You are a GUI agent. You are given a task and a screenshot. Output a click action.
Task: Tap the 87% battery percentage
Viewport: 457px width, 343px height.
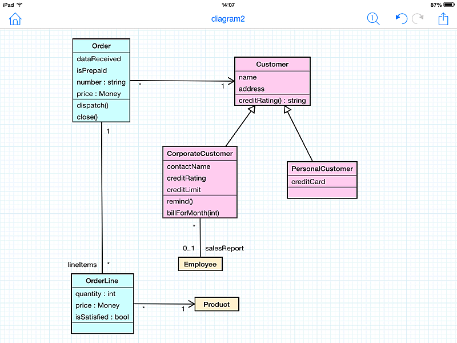click(436, 5)
